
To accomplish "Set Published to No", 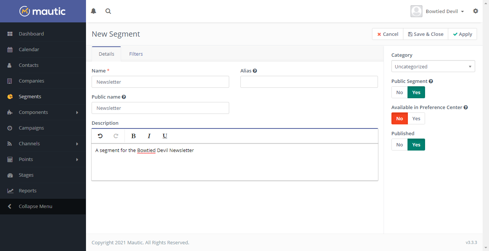I will click(400, 145).
